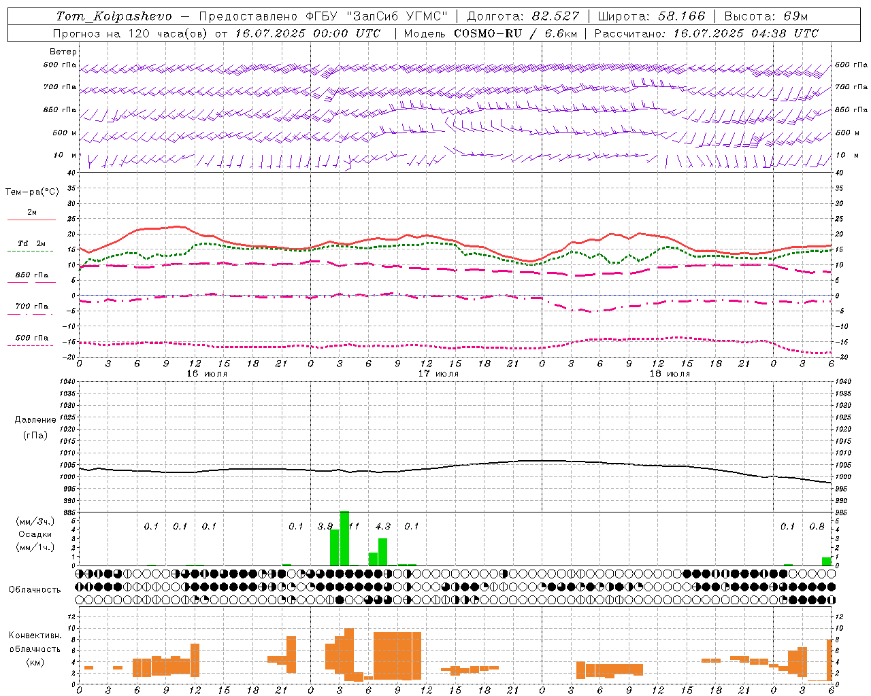
Task: Click the red 2м temperature legend line
Action: point(31,220)
